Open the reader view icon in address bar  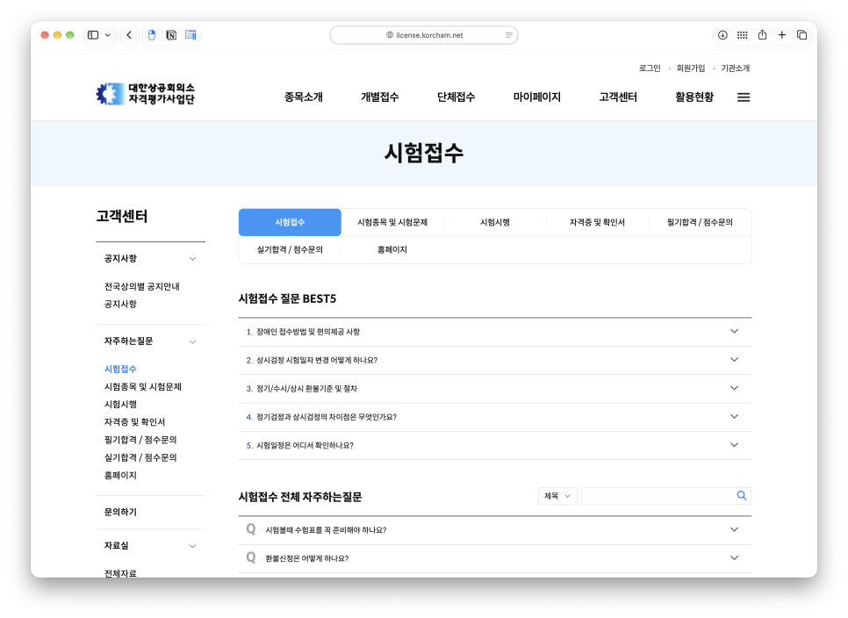(508, 35)
